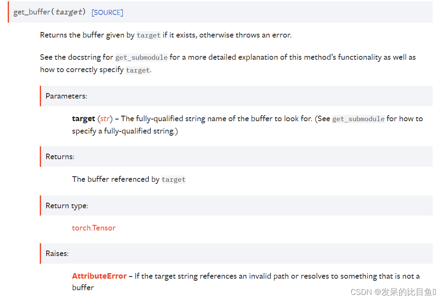Click the Raises: section heading

(x=57, y=253)
